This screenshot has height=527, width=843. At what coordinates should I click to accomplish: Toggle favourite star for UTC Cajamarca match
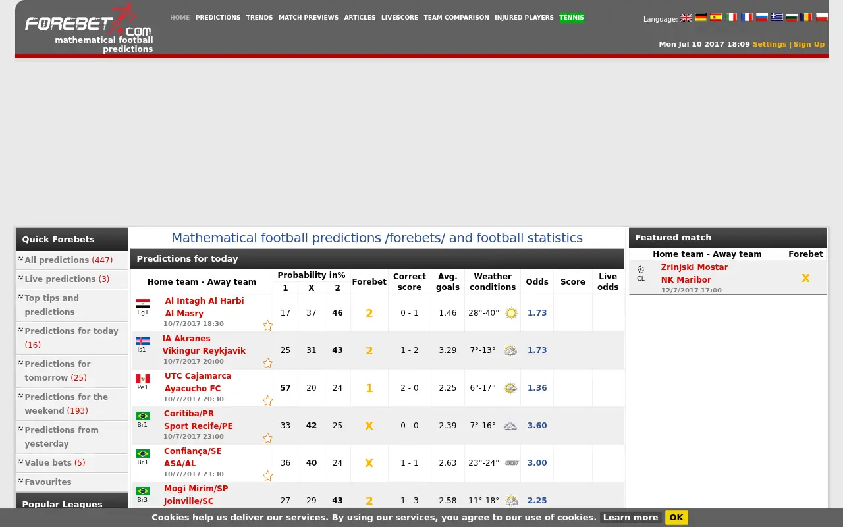click(267, 401)
